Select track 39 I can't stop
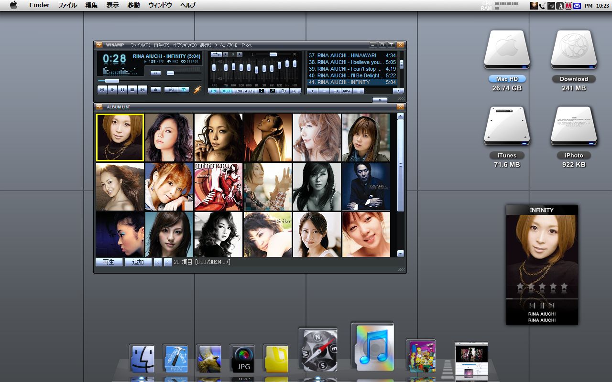This screenshot has height=382, width=612. [352, 69]
